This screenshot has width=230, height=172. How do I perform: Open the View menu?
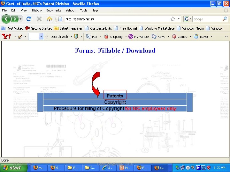(24, 11)
